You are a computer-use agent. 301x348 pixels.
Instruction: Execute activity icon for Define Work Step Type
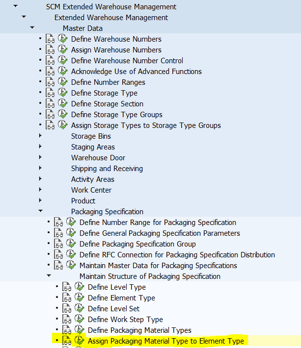(x=80, y=319)
